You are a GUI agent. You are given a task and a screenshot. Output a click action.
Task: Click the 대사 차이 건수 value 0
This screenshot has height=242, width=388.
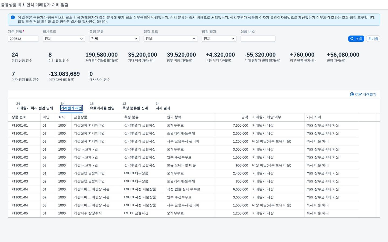tap(91, 74)
